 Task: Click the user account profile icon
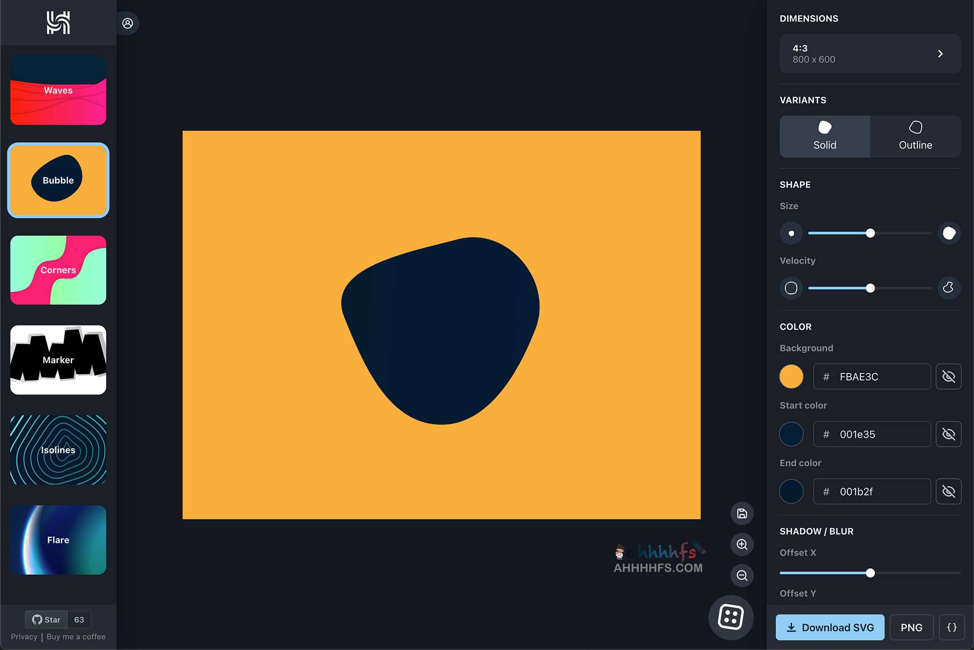pyautogui.click(x=127, y=23)
